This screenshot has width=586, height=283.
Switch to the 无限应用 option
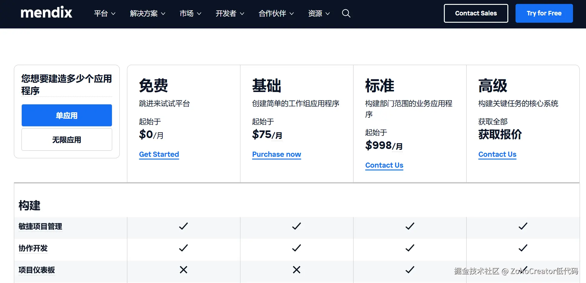click(x=67, y=140)
